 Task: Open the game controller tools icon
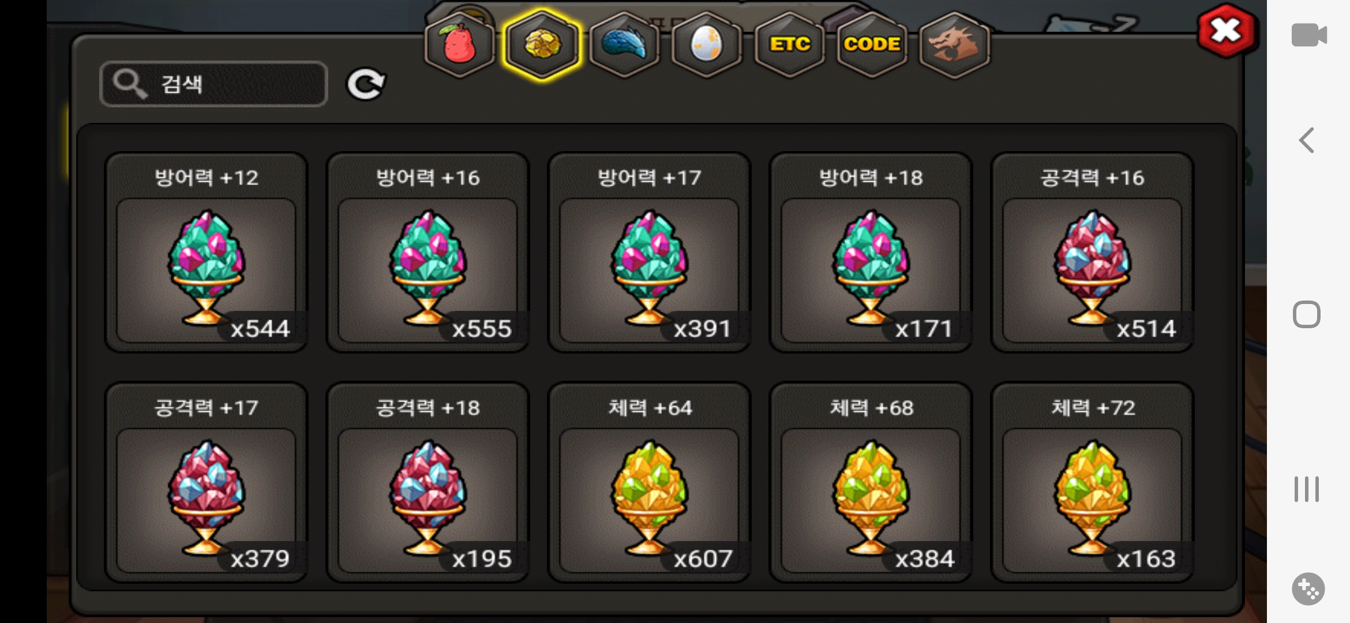pos(1308,589)
